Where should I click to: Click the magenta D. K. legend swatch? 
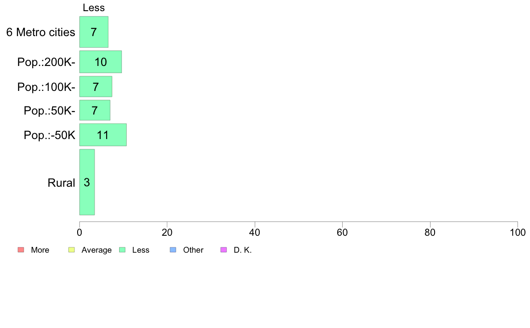click(224, 250)
